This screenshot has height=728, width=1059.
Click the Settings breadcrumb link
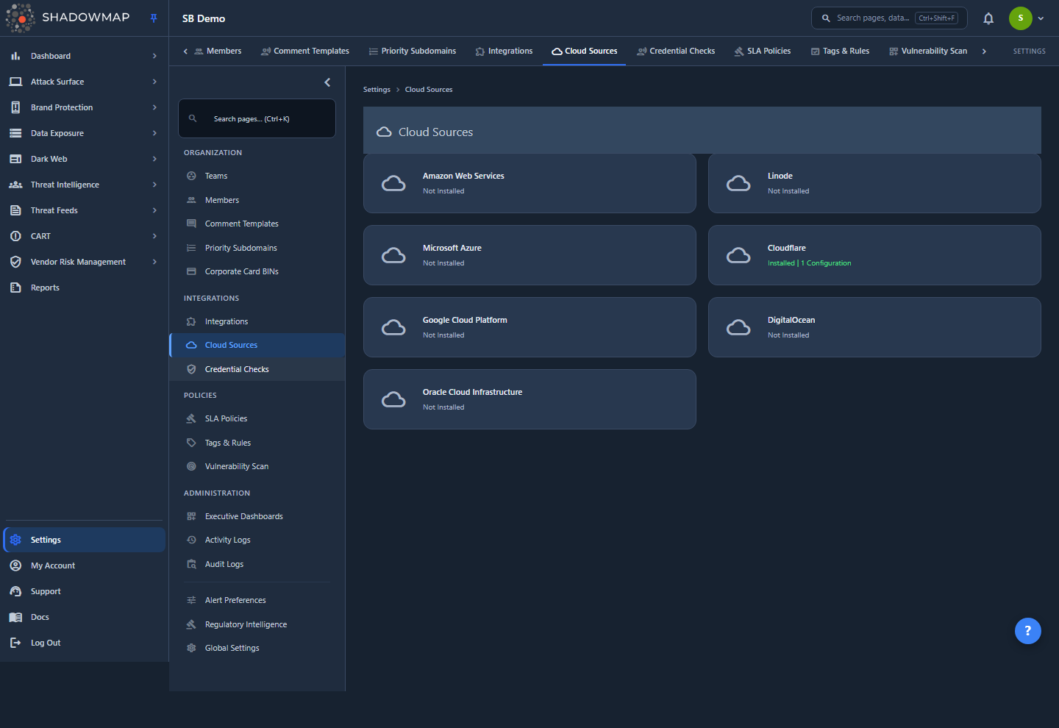pos(377,90)
